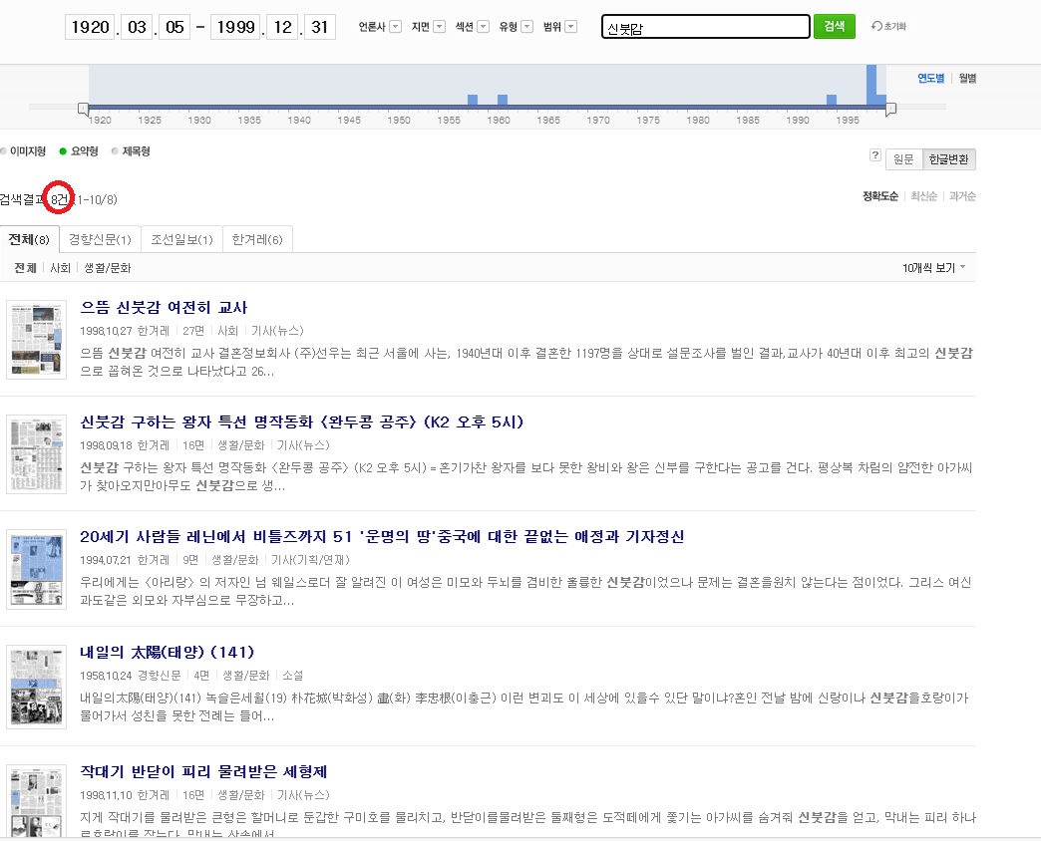This screenshot has height=841, width=1041.
Task: Click the search field containing 신붓감
Action: pyautogui.click(x=706, y=27)
